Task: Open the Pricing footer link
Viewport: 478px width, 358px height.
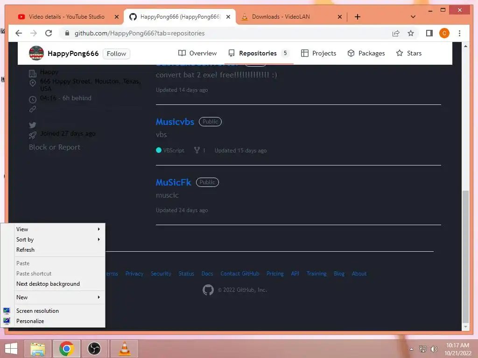Action: tap(275, 274)
